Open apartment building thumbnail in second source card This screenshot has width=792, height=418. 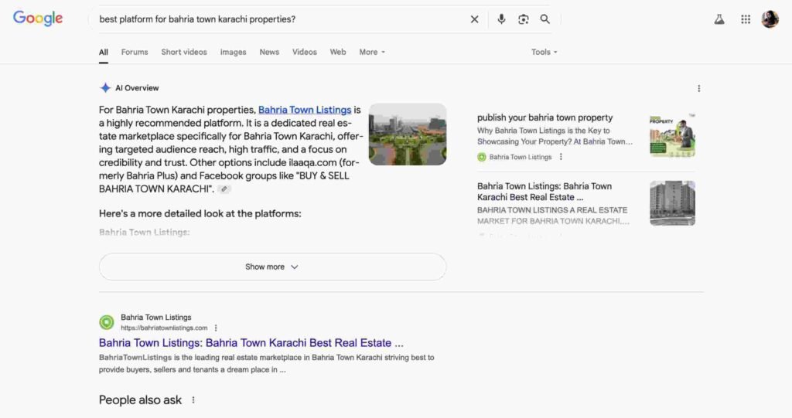pos(672,203)
